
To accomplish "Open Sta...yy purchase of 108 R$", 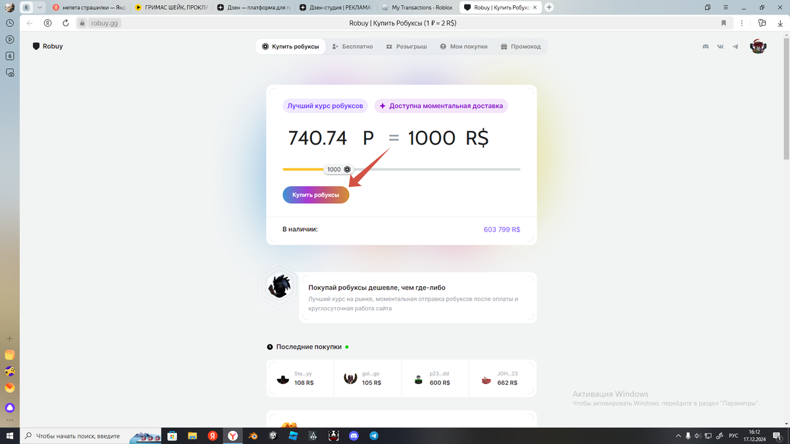I will [300, 378].
